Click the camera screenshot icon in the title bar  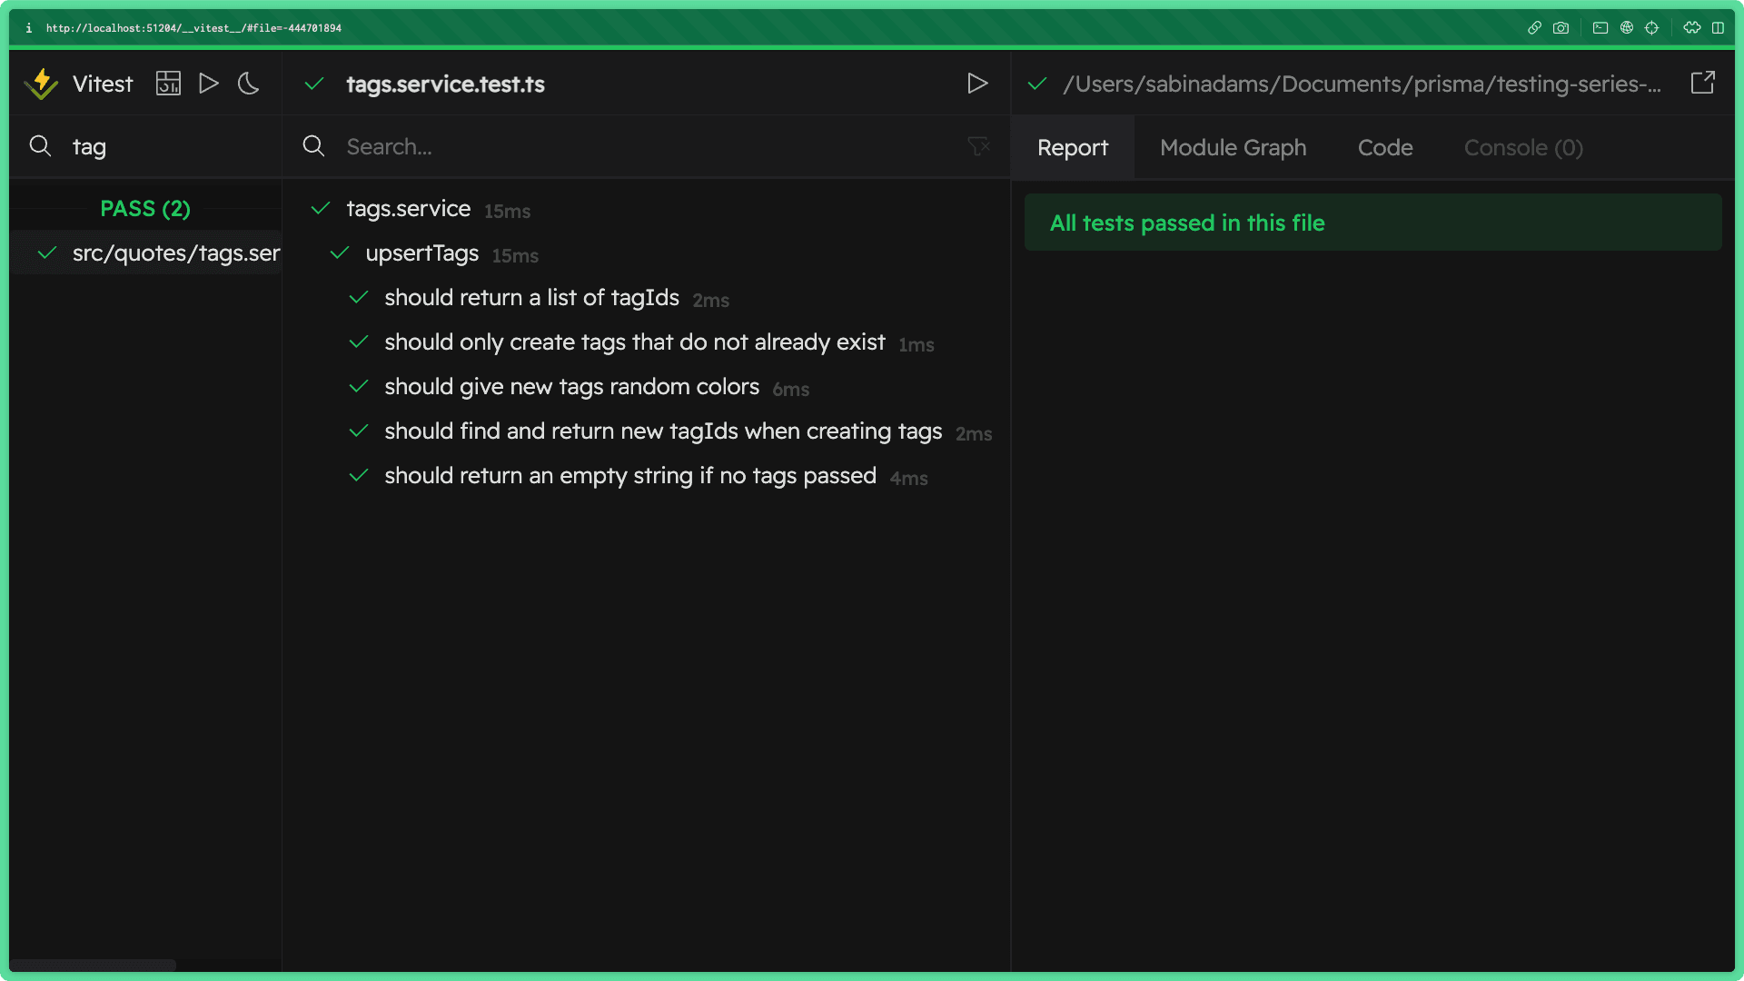(1561, 28)
